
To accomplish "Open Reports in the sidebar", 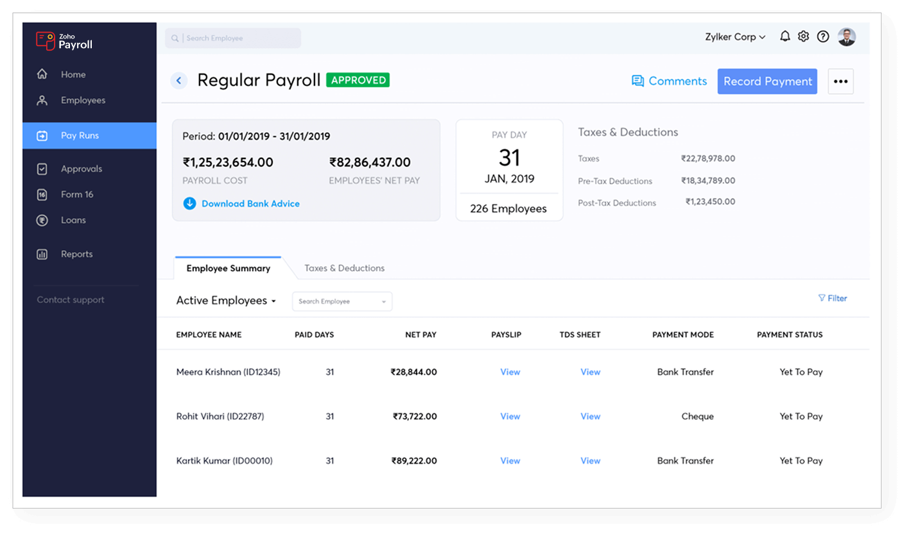I will coord(76,254).
